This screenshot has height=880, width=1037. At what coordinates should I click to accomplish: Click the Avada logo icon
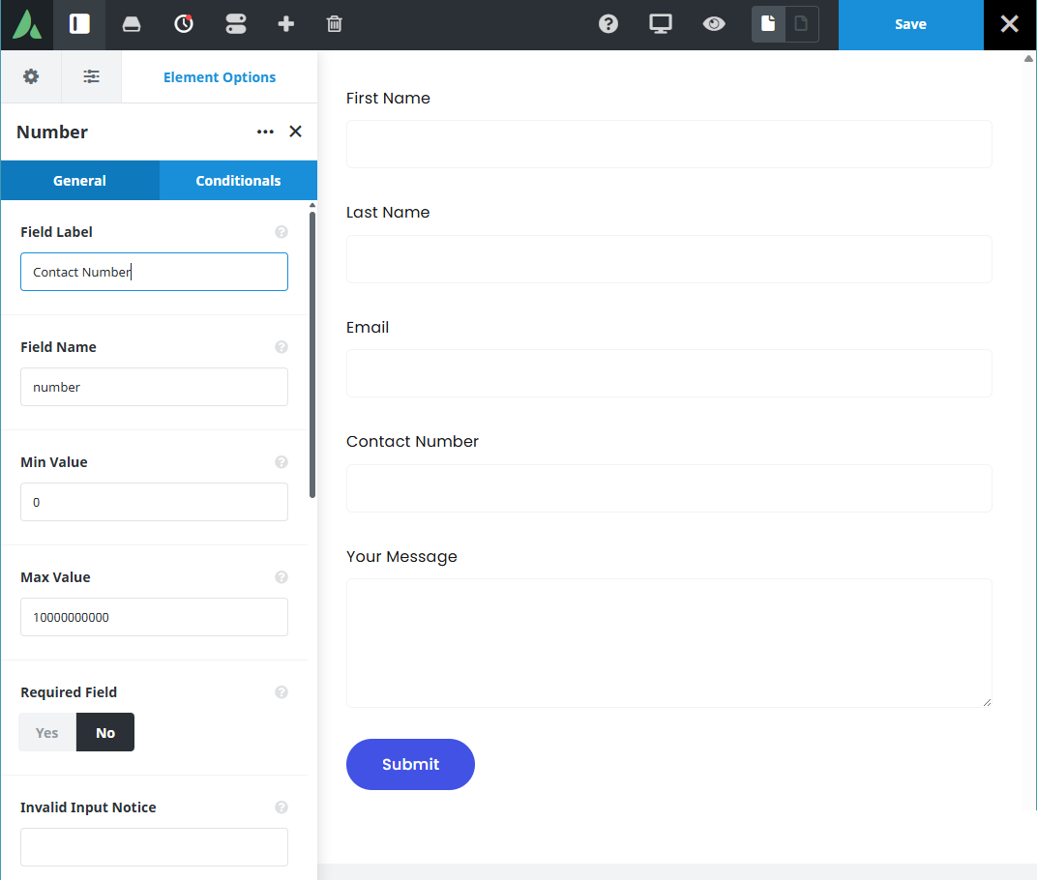[x=27, y=24]
